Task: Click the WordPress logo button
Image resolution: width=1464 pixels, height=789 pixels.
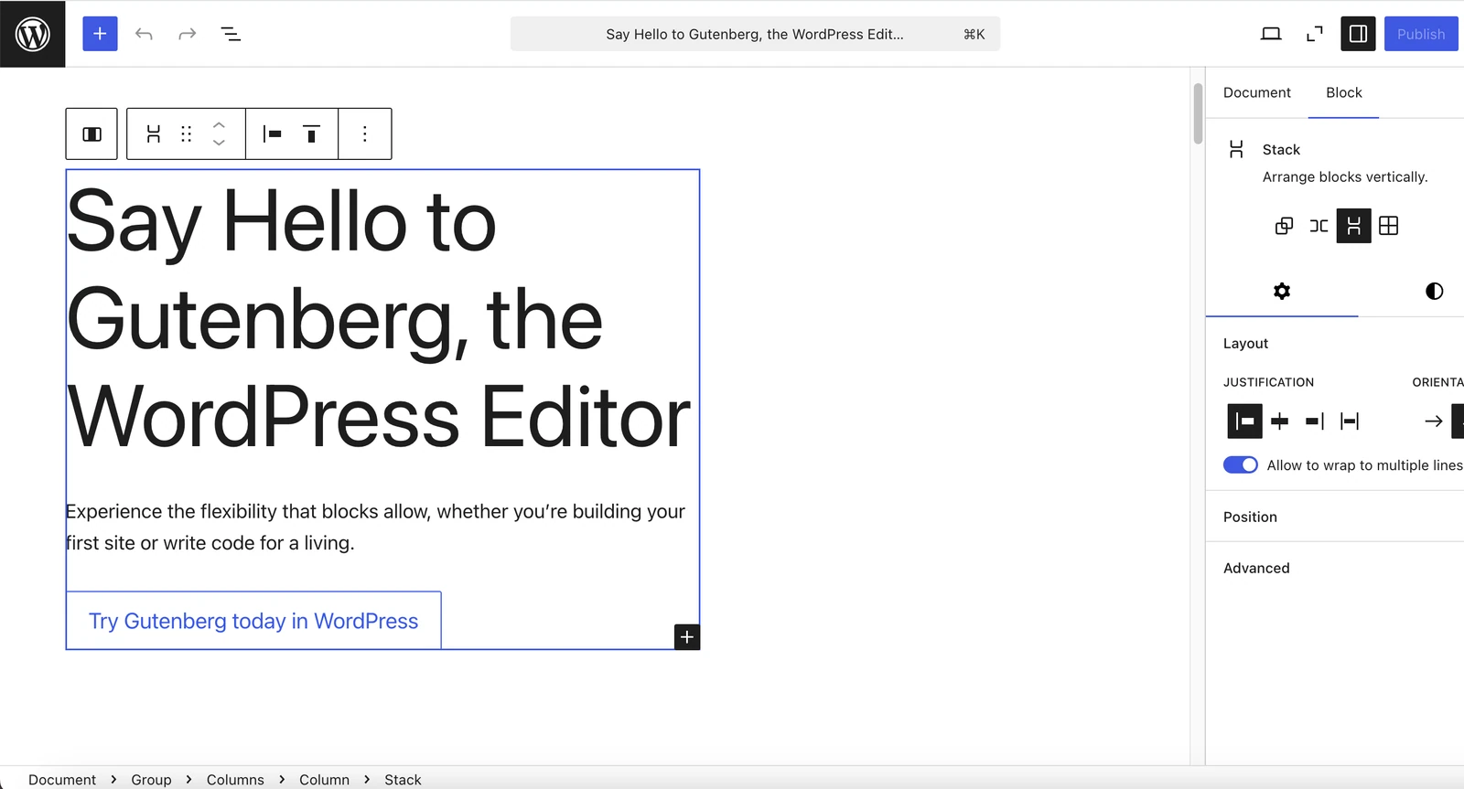Action: (33, 34)
